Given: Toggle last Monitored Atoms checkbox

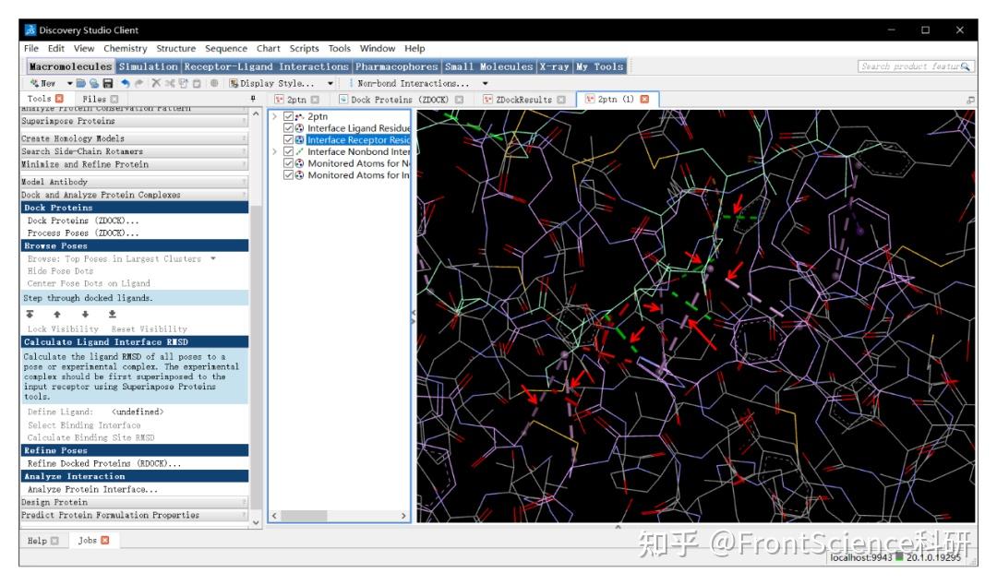Looking at the screenshot, I should click(288, 175).
